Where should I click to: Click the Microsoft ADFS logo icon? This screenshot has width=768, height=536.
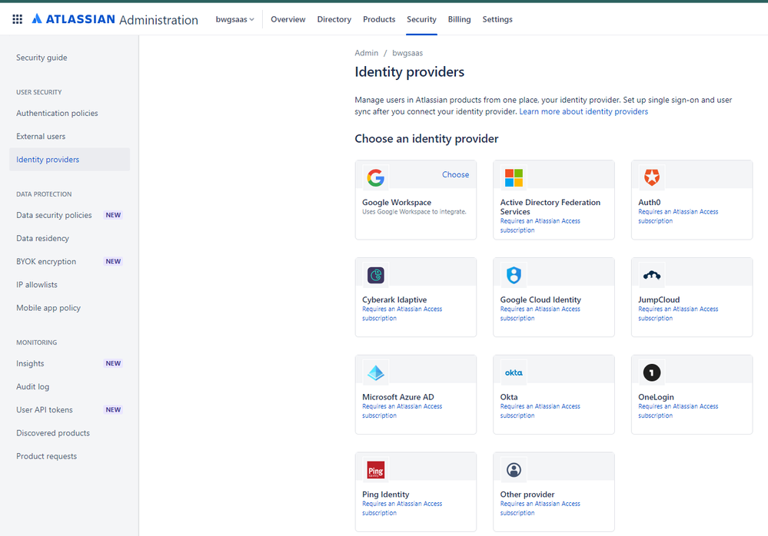(514, 177)
